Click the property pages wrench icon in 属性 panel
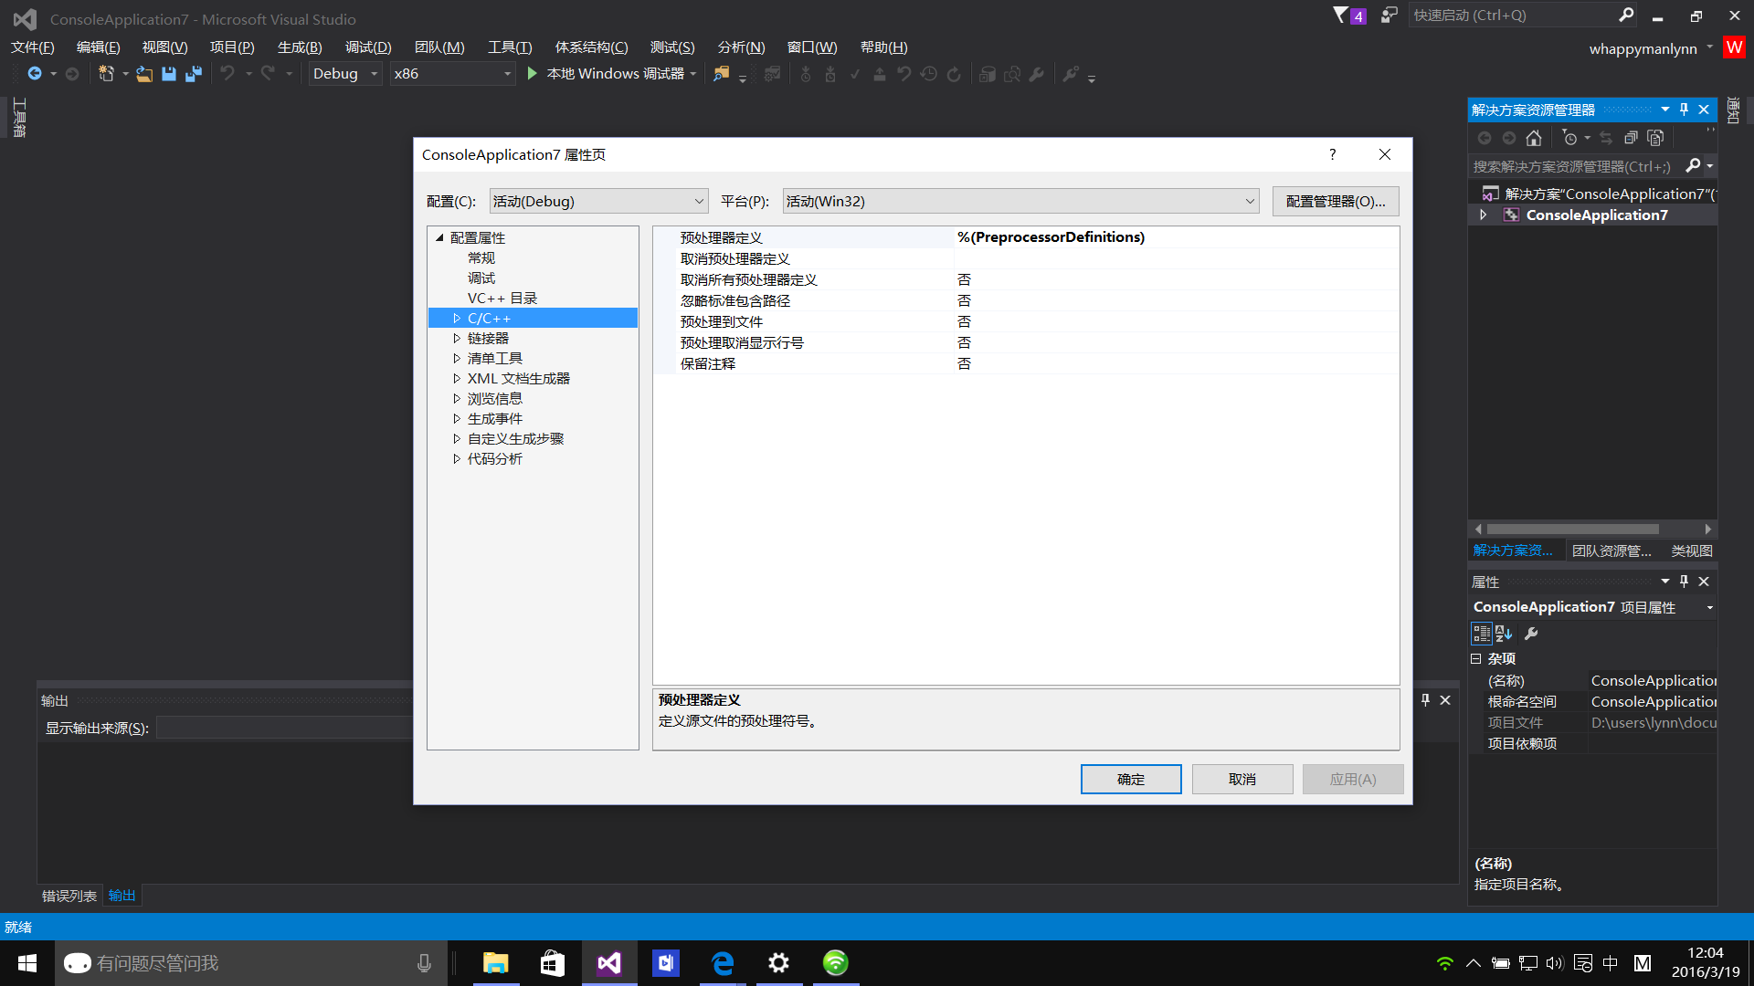1754x986 pixels. pyautogui.click(x=1532, y=634)
